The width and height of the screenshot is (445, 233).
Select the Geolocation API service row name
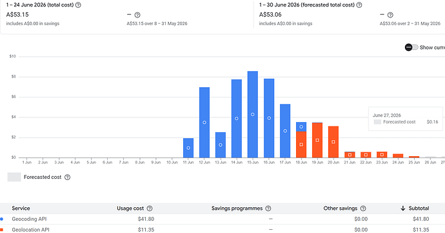tap(30, 230)
